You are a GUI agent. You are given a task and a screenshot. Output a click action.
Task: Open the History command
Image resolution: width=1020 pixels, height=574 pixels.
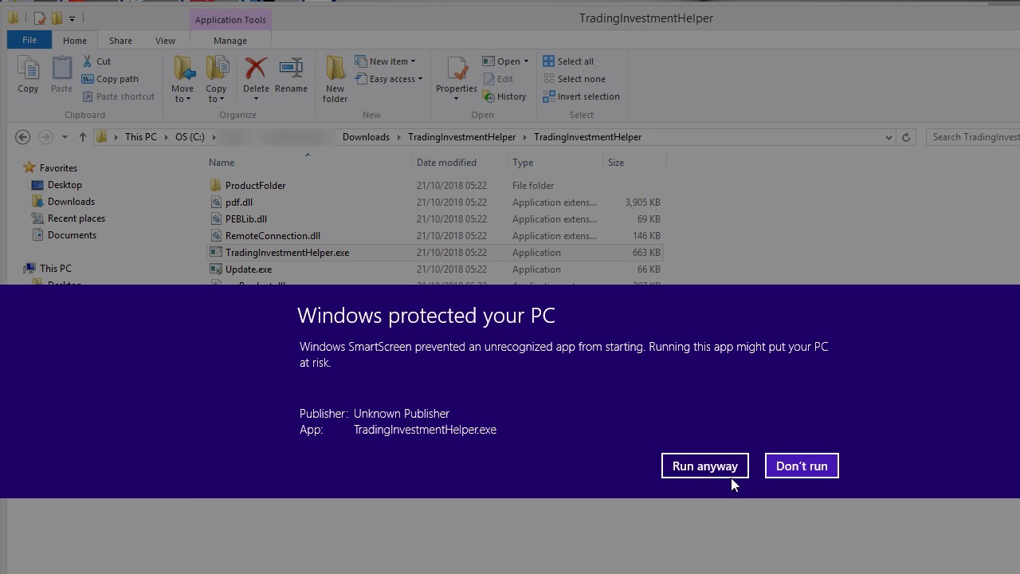coord(504,96)
